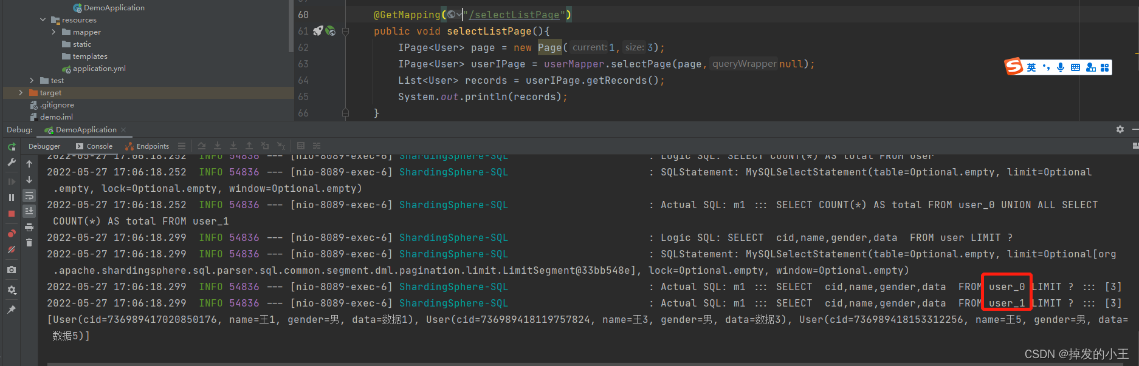Stop the running debug session
This screenshot has height=366, width=1139.
[12, 214]
